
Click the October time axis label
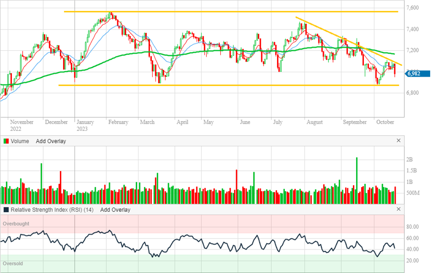385,122
